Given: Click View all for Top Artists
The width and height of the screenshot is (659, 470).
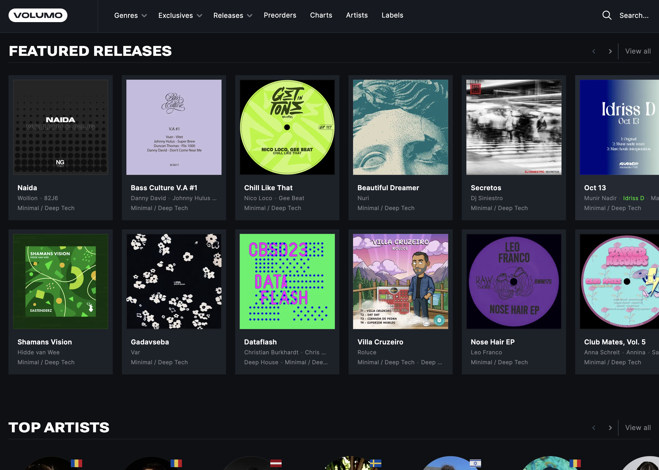Looking at the screenshot, I should [637, 428].
